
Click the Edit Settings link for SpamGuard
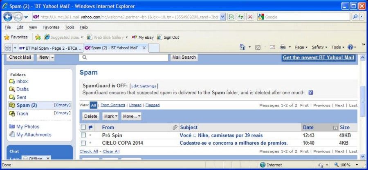pyautogui.click(x=144, y=86)
